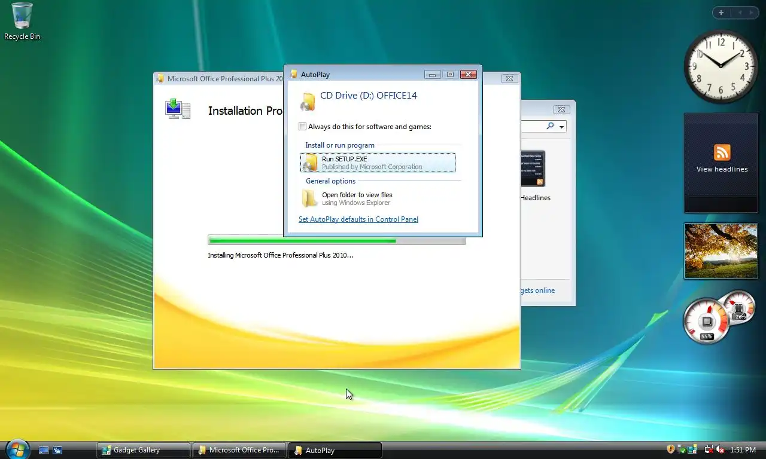This screenshot has height=459, width=766.
Task: Click 'Installing Microsoft Office Professional Plus 2010...' status text
Action: point(281,255)
